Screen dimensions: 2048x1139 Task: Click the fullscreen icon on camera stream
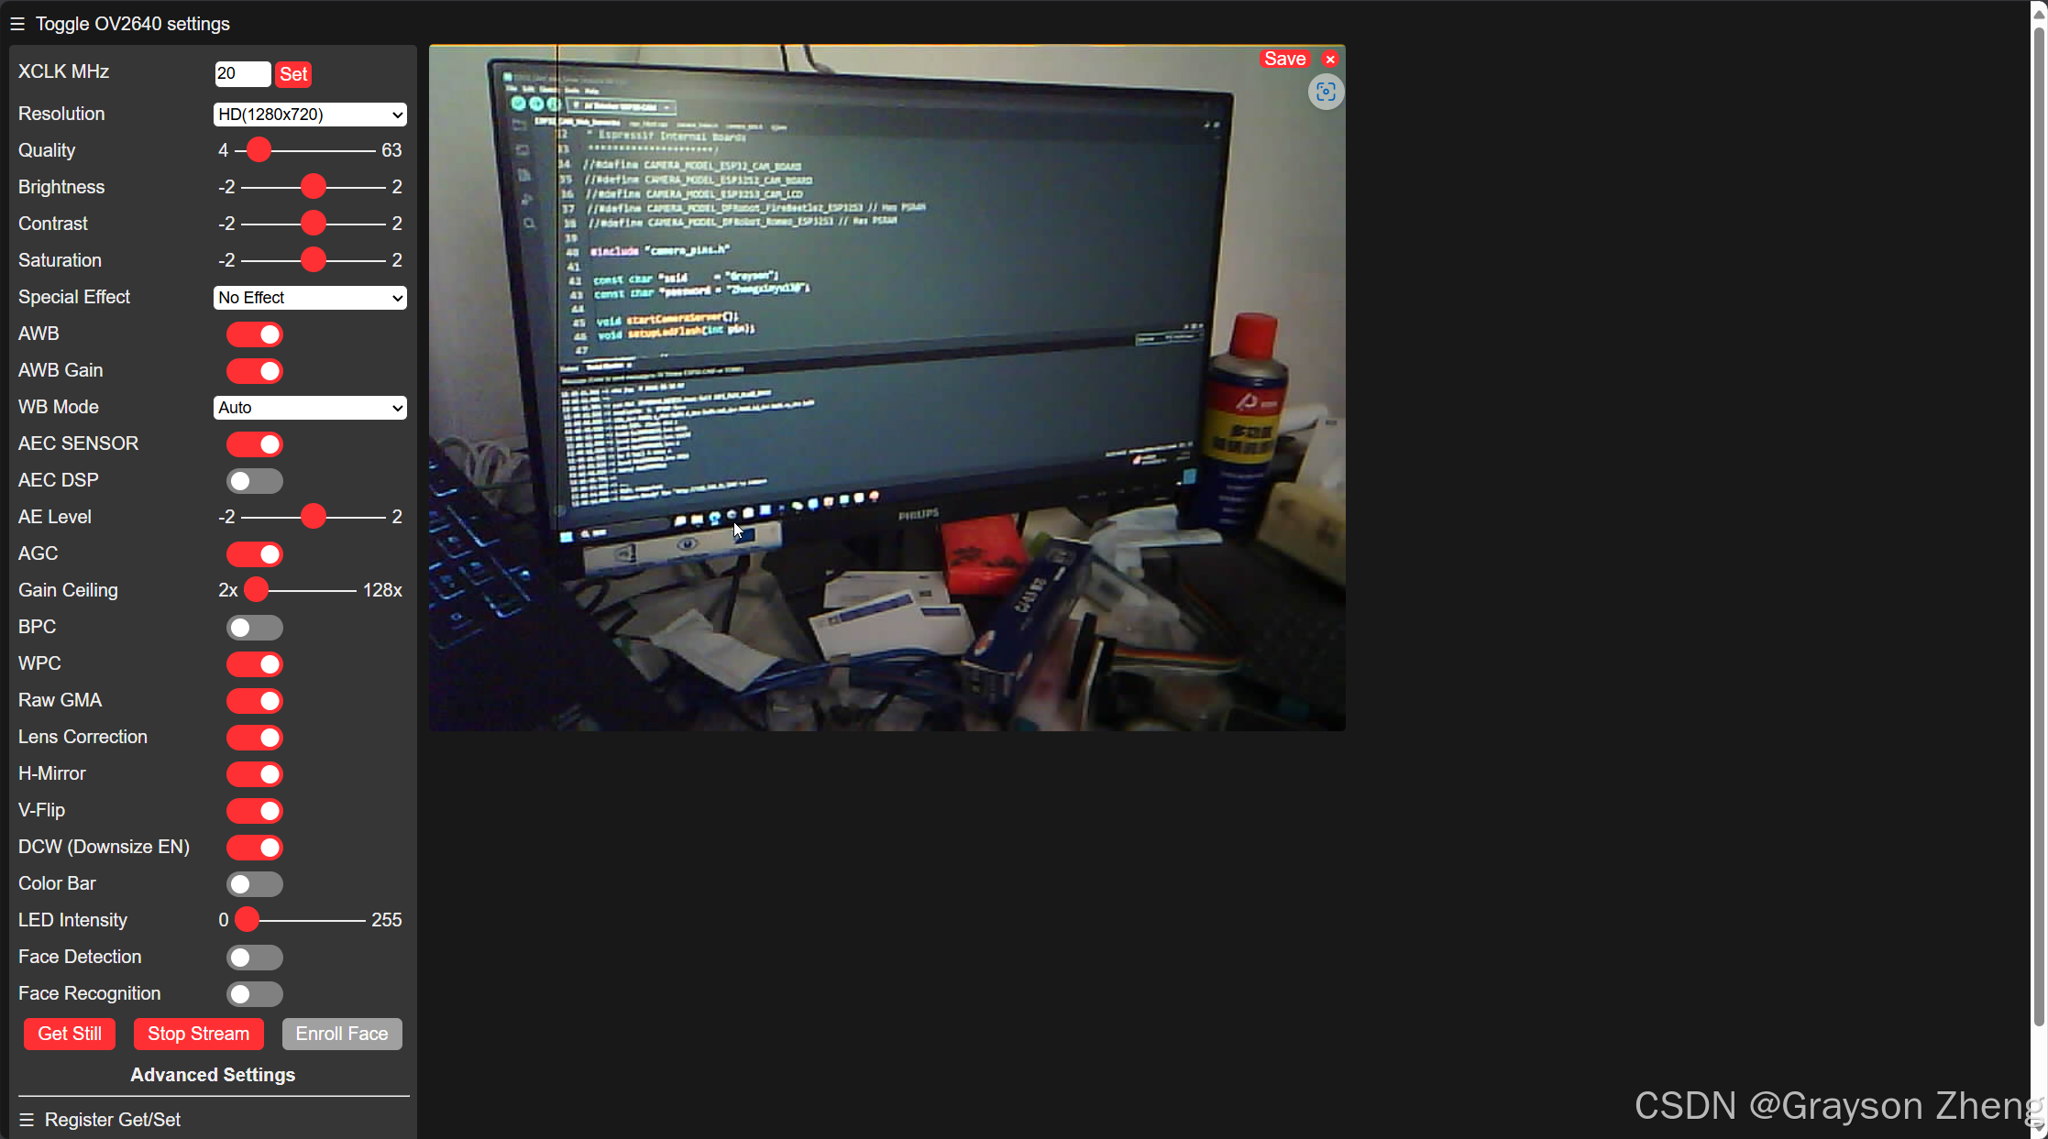1326,92
